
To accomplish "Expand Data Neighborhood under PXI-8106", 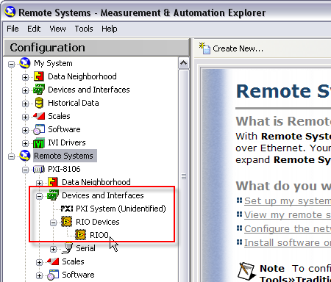I will point(39,183).
